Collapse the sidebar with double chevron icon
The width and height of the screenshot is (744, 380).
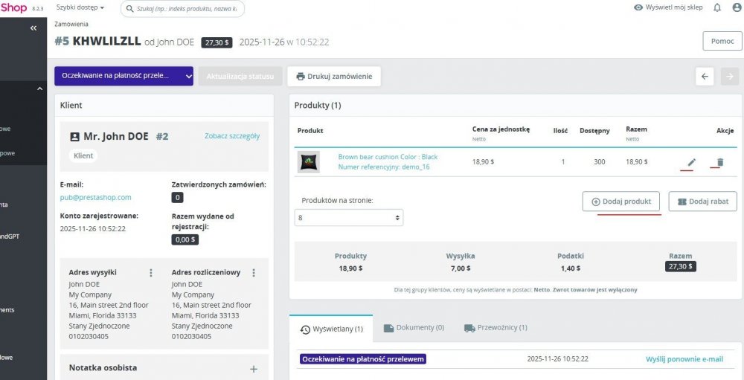tap(33, 28)
